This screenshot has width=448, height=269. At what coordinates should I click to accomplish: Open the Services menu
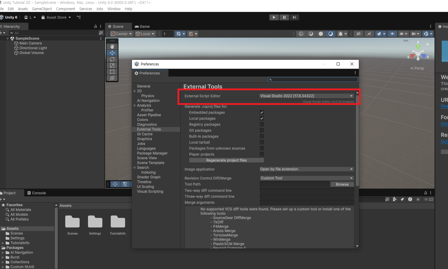click(x=86, y=9)
